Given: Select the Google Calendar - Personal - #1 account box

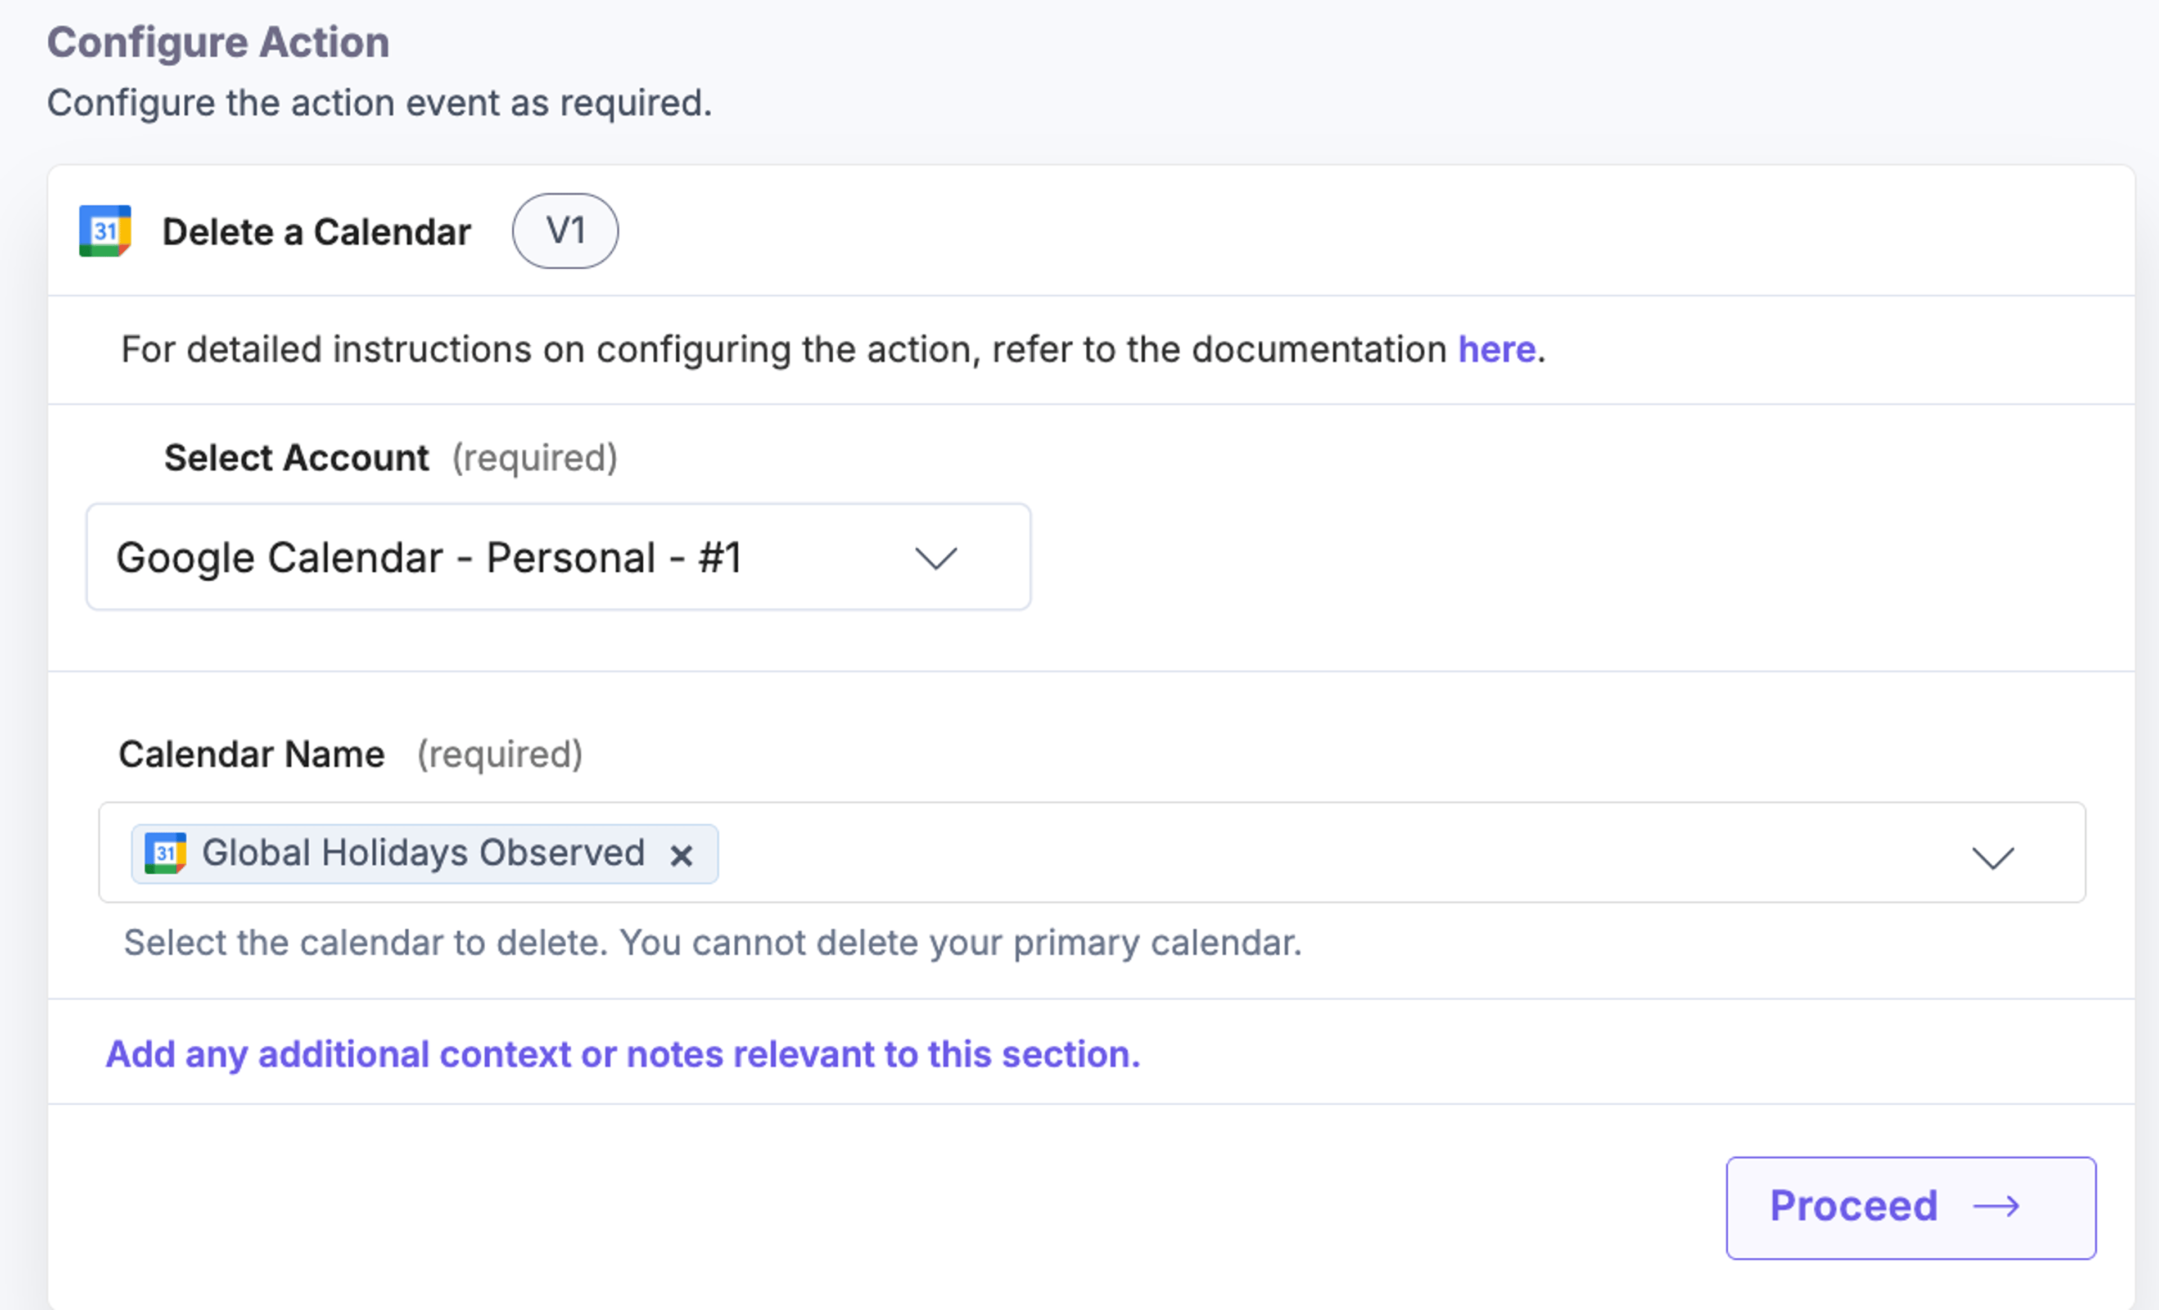Looking at the screenshot, I should pyautogui.click(x=558, y=557).
